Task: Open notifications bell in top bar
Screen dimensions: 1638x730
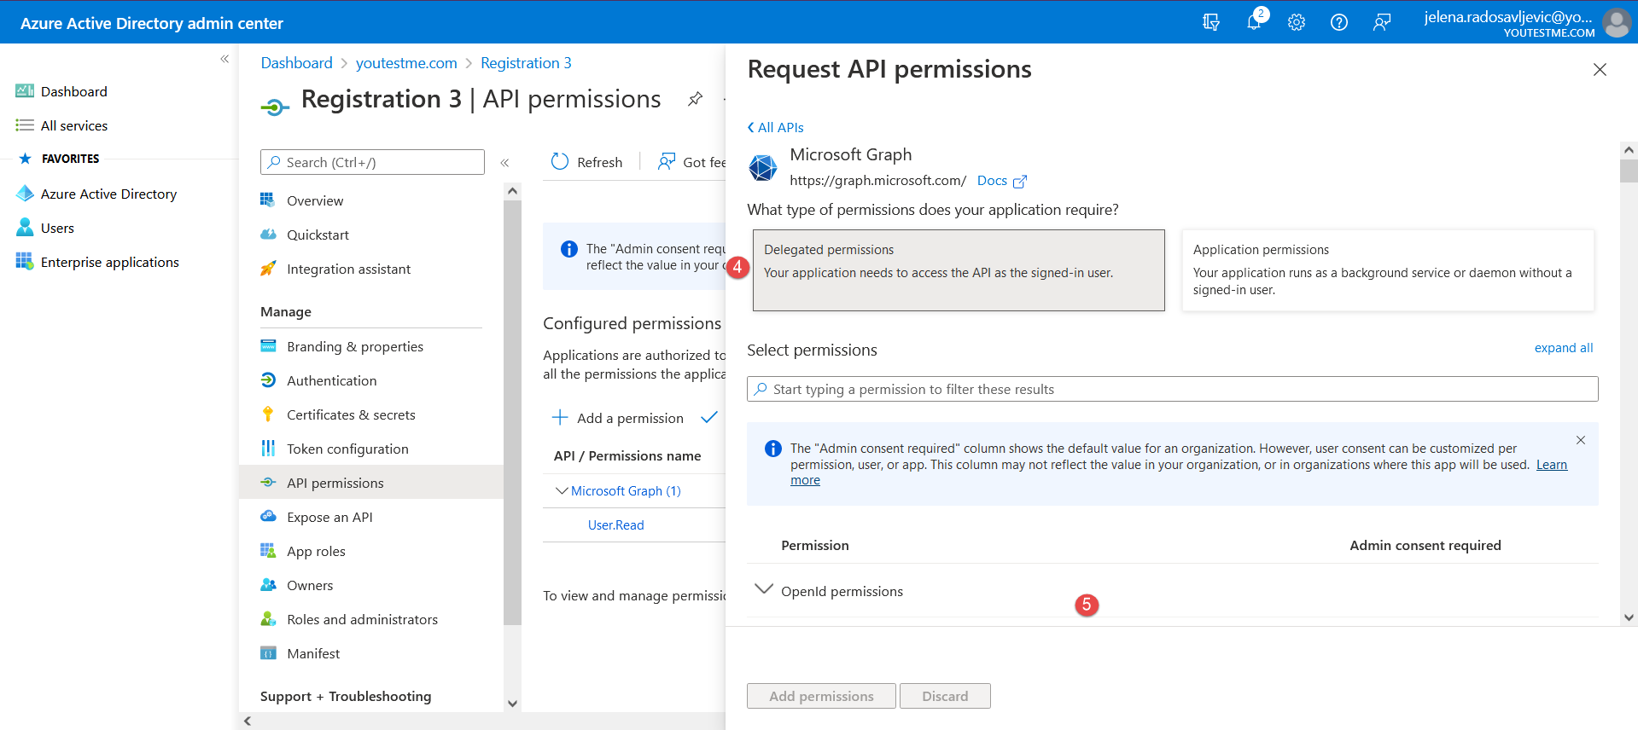Action: [x=1253, y=22]
